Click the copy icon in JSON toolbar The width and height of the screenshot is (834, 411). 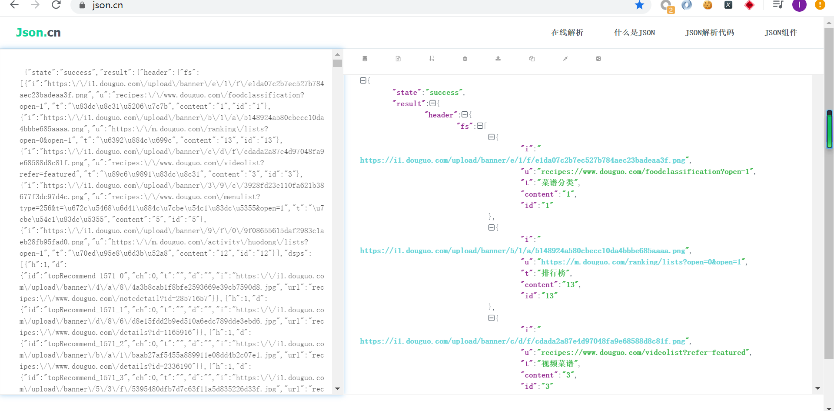[x=532, y=59]
